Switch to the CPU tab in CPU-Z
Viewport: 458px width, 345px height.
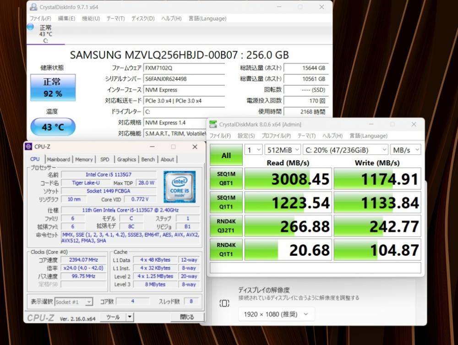[35, 159]
